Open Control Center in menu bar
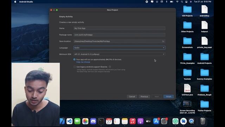225x127 pixels. pos(186,2)
